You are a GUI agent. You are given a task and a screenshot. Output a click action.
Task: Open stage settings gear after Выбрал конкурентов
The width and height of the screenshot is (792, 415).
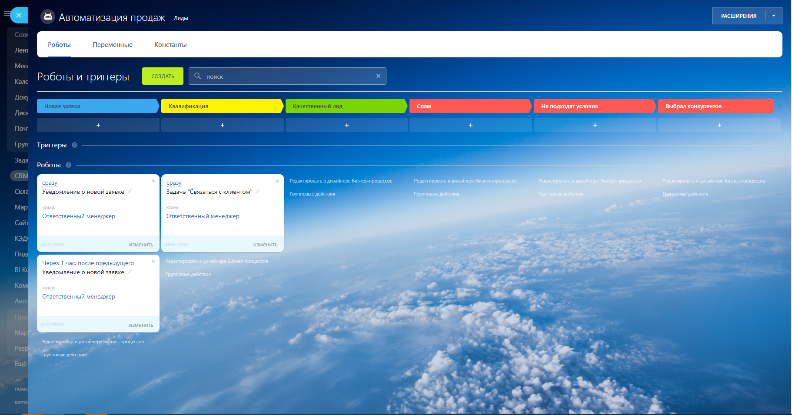click(780, 106)
